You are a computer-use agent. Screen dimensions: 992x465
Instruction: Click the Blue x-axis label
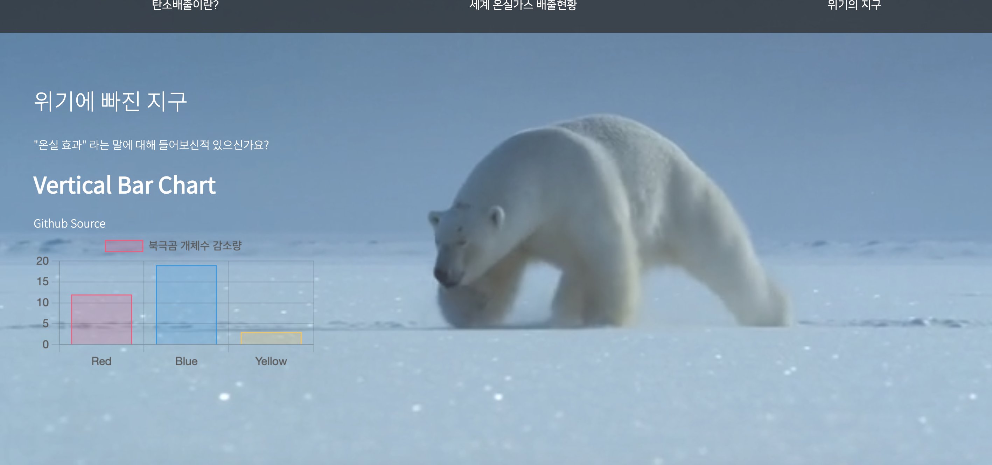coord(186,361)
